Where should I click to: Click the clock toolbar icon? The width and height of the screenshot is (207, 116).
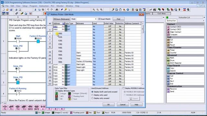[x=120, y=10]
